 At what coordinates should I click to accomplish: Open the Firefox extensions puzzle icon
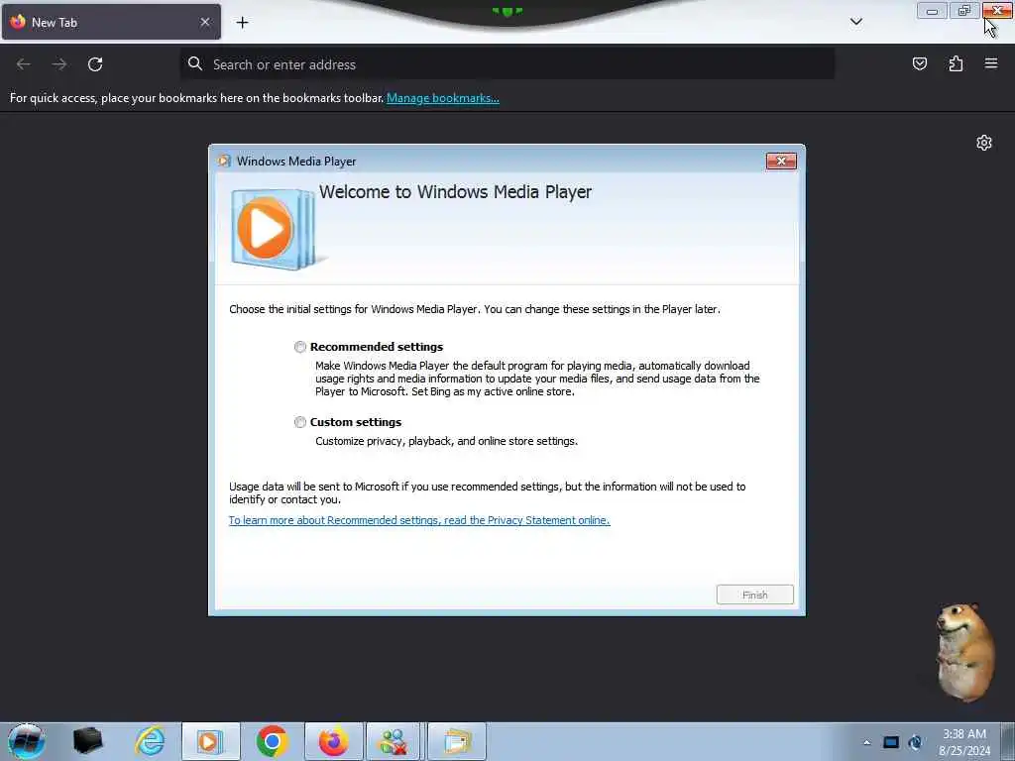click(956, 63)
